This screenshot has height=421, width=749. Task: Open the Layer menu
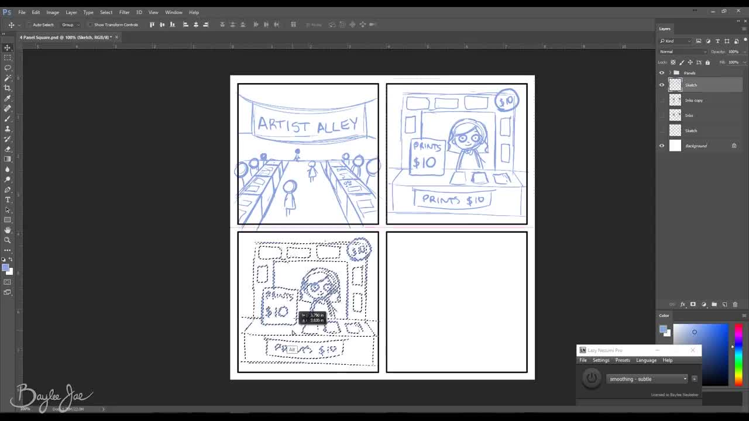click(x=71, y=12)
